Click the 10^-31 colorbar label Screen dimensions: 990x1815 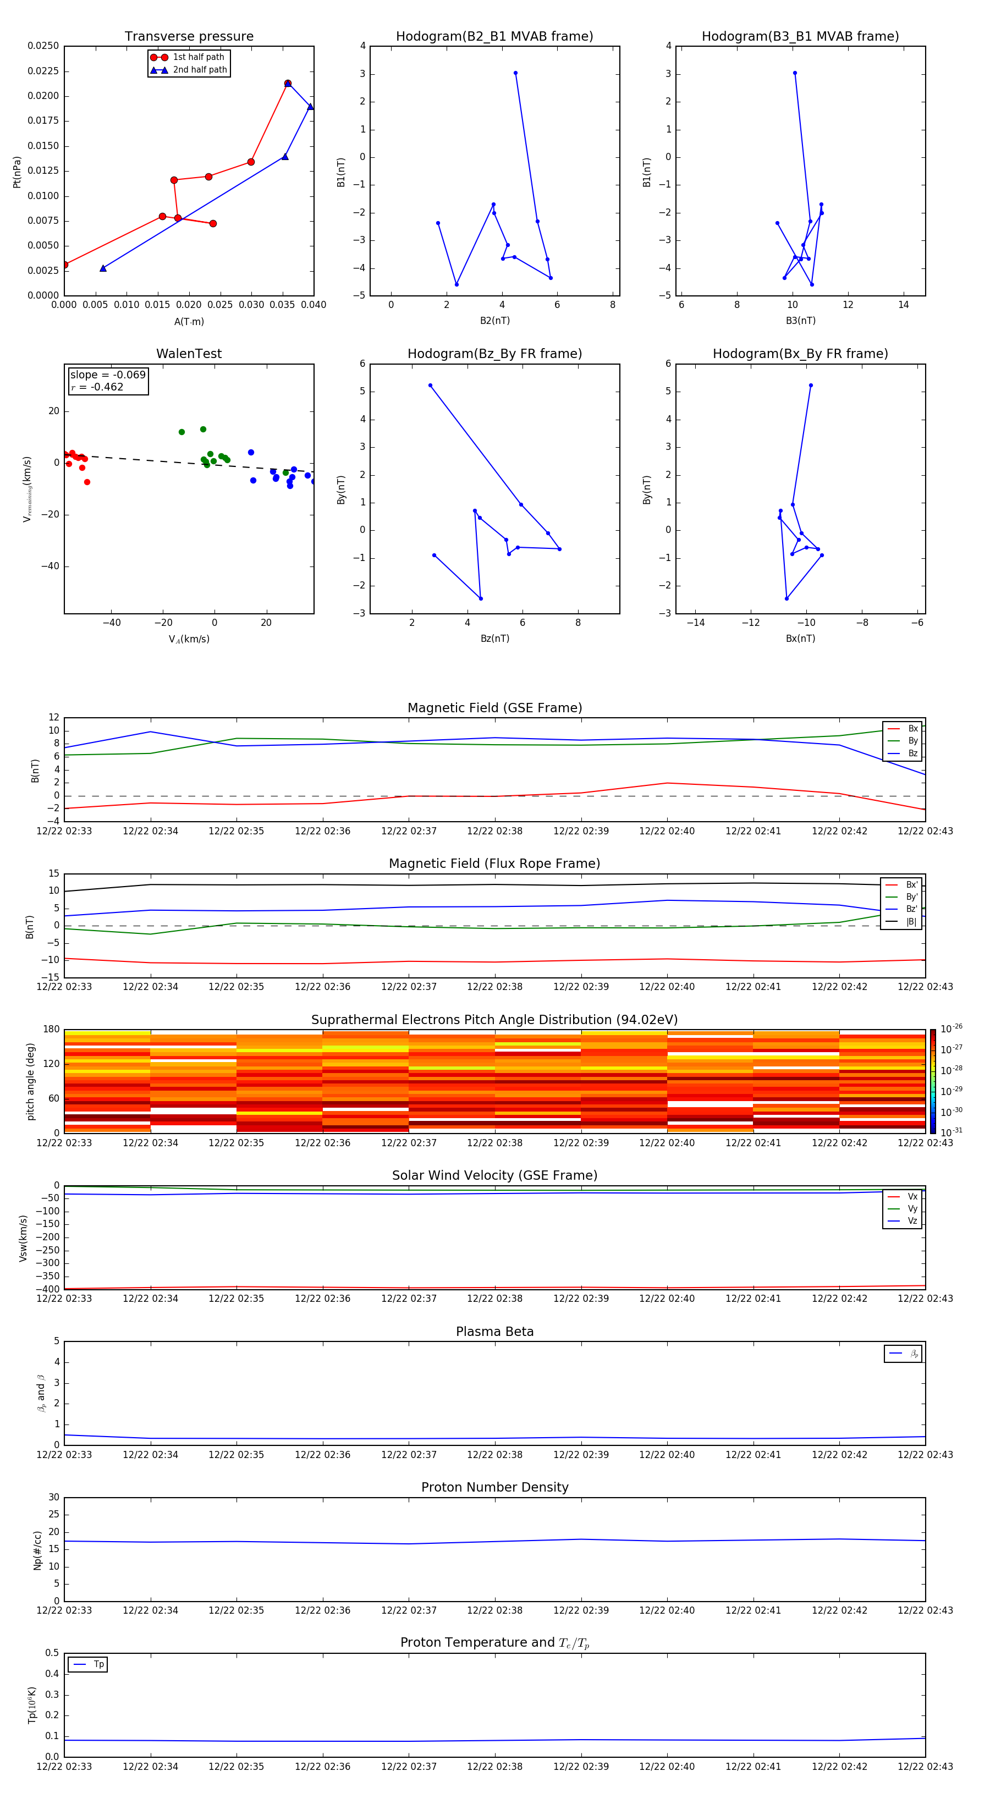pyautogui.click(x=952, y=1132)
